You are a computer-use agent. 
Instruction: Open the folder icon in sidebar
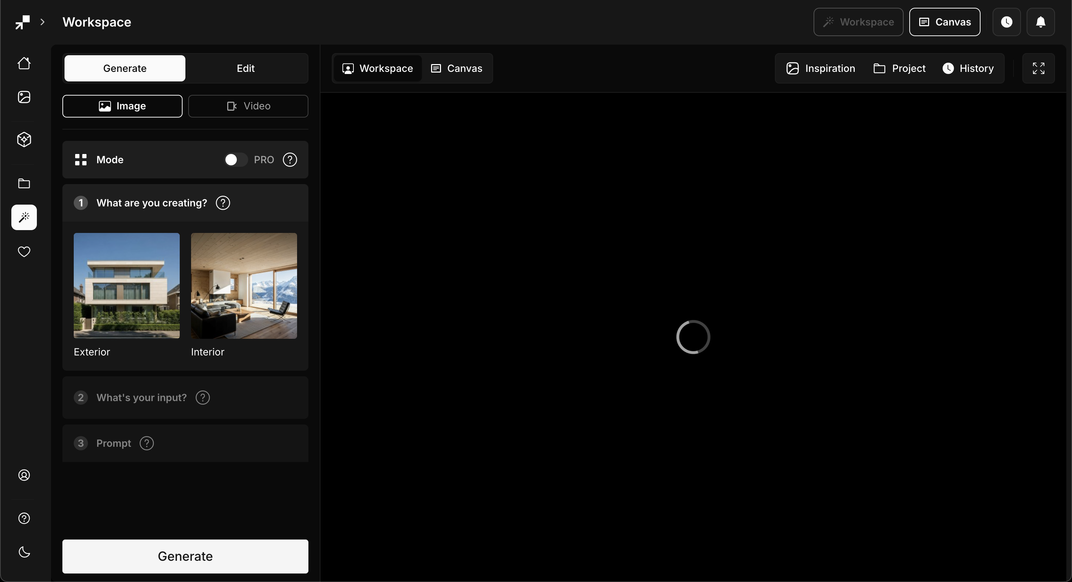[24, 183]
